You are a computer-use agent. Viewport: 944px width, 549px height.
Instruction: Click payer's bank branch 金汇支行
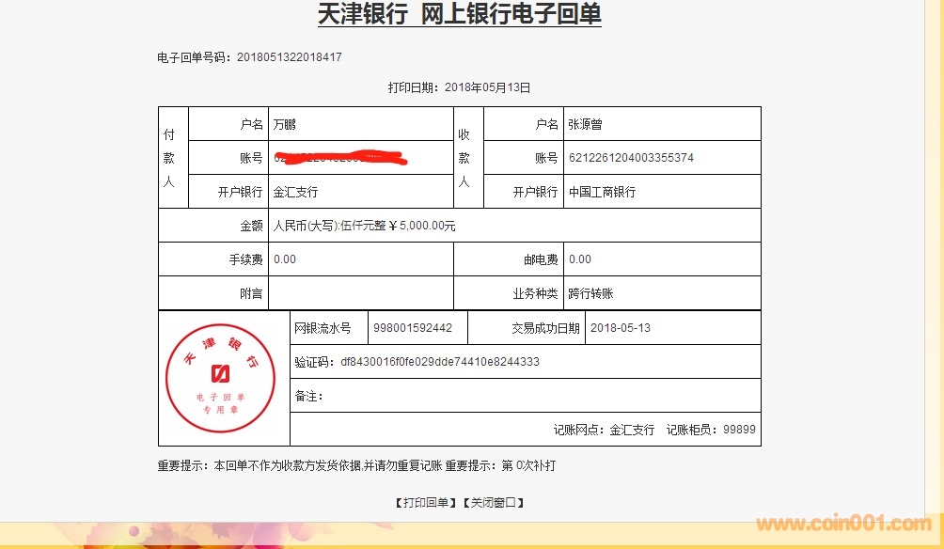click(x=295, y=192)
